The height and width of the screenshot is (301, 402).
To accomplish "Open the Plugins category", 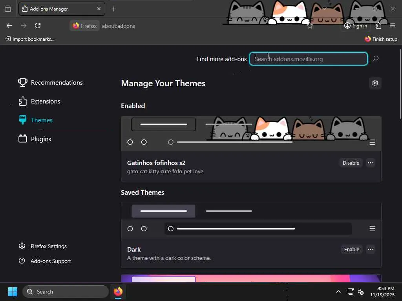I will pos(35,139).
